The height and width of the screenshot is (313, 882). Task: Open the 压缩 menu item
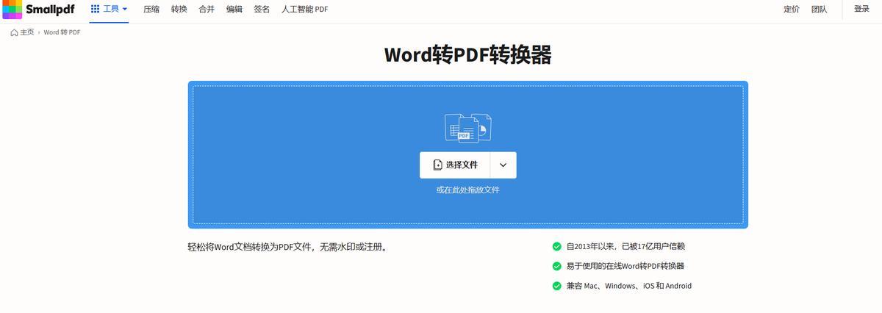151,10
